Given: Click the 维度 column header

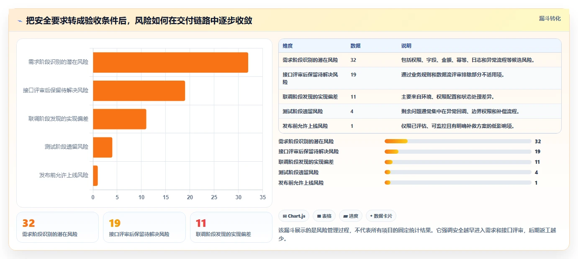Looking at the screenshot, I should click(288, 46).
